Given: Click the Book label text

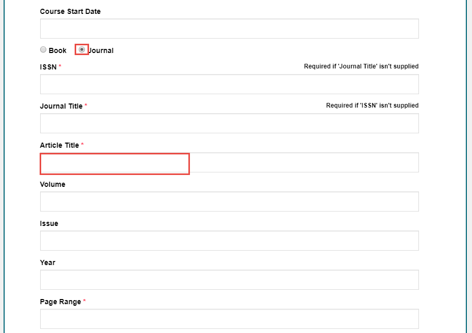Looking at the screenshot, I should pos(58,50).
